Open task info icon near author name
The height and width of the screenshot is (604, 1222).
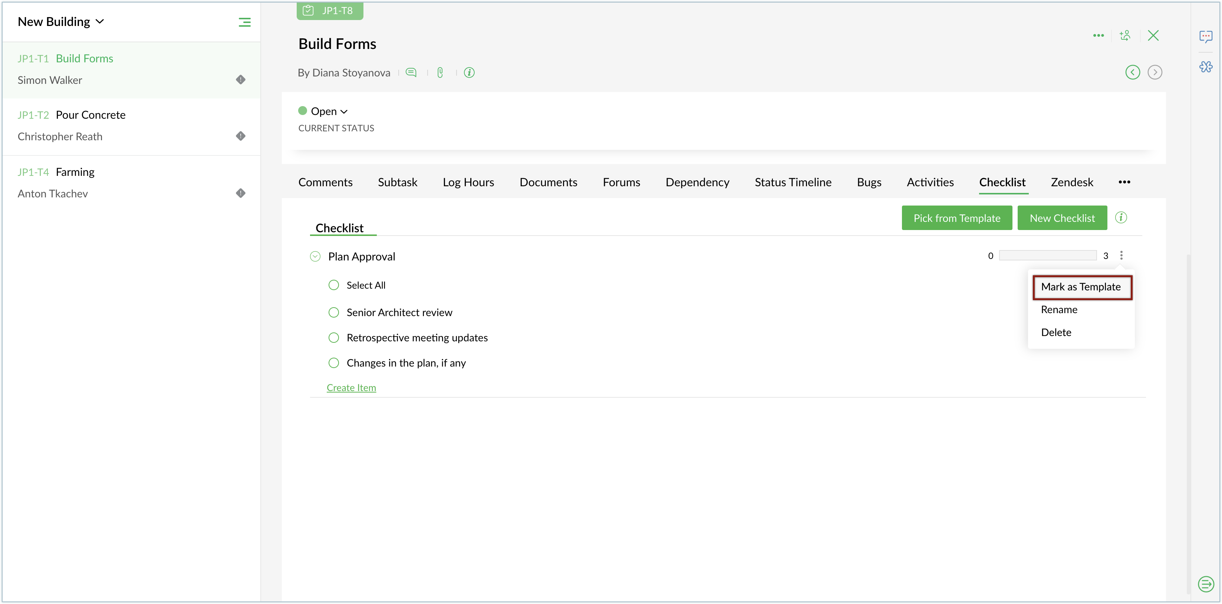(469, 73)
